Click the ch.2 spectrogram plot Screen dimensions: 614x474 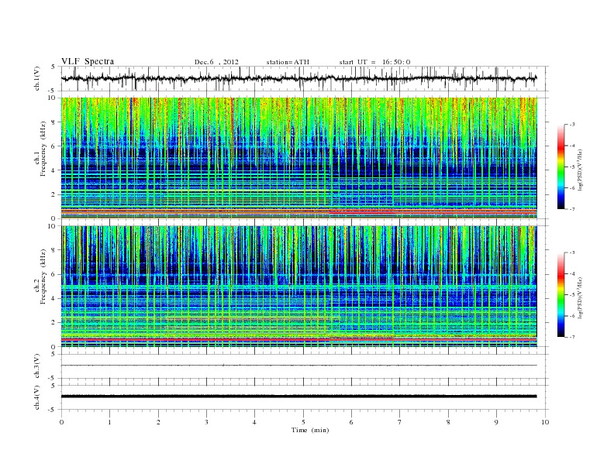click(x=298, y=287)
